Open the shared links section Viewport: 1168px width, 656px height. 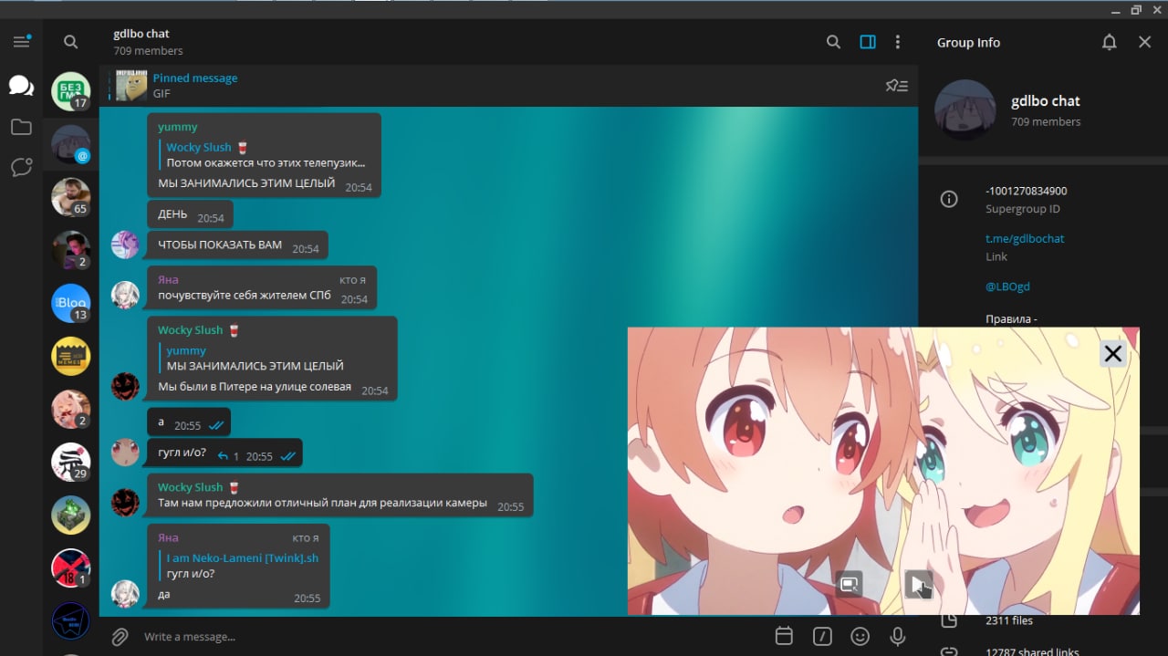(x=1032, y=651)
